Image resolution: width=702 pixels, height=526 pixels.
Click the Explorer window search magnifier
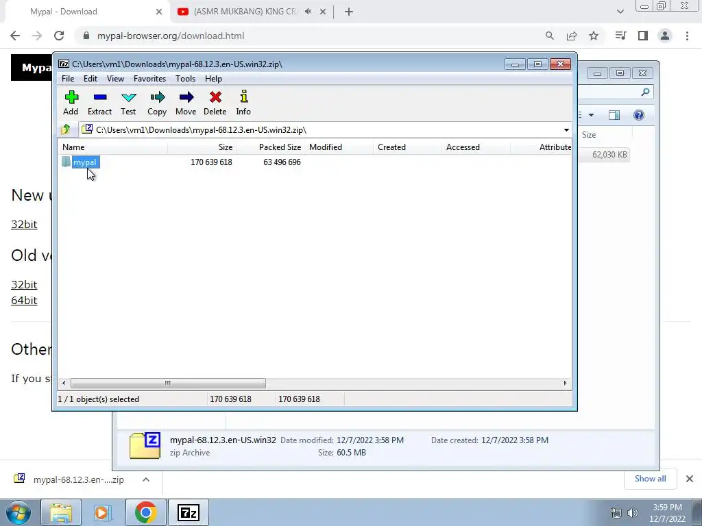[x=645, y=92]
